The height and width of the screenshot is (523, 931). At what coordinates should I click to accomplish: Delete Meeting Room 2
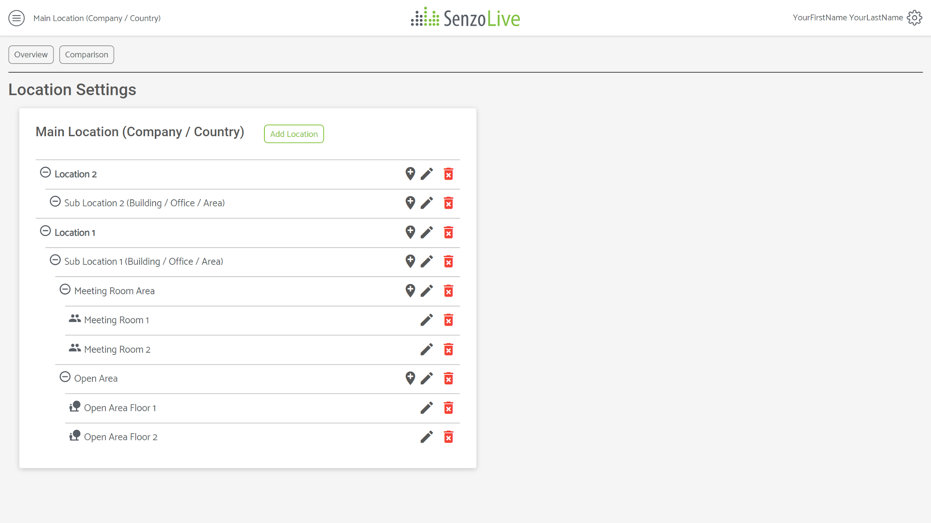[x=448, y=349]
